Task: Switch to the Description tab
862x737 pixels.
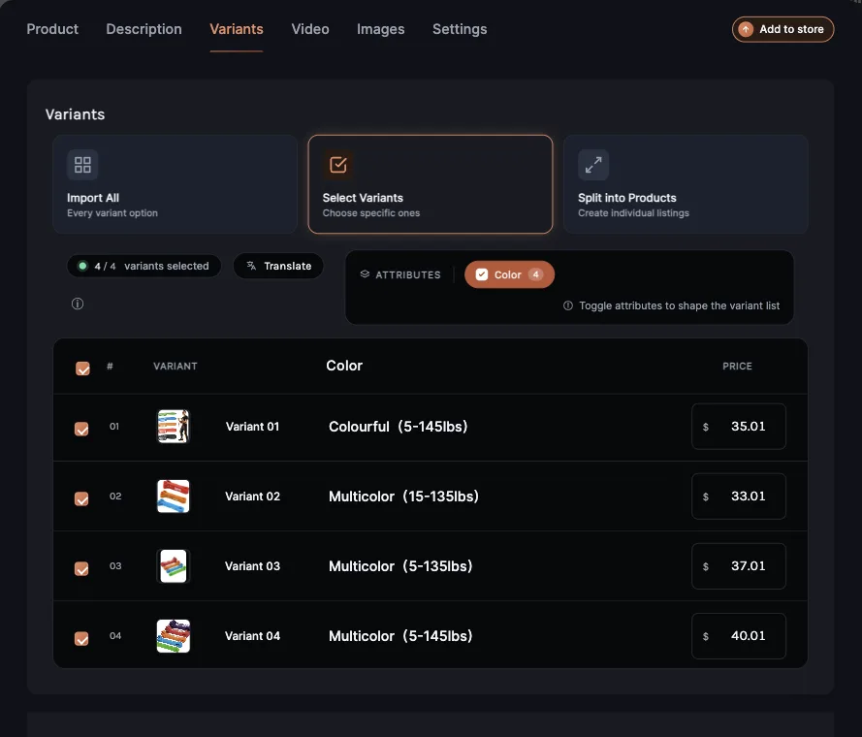Action: click(144, 29)
